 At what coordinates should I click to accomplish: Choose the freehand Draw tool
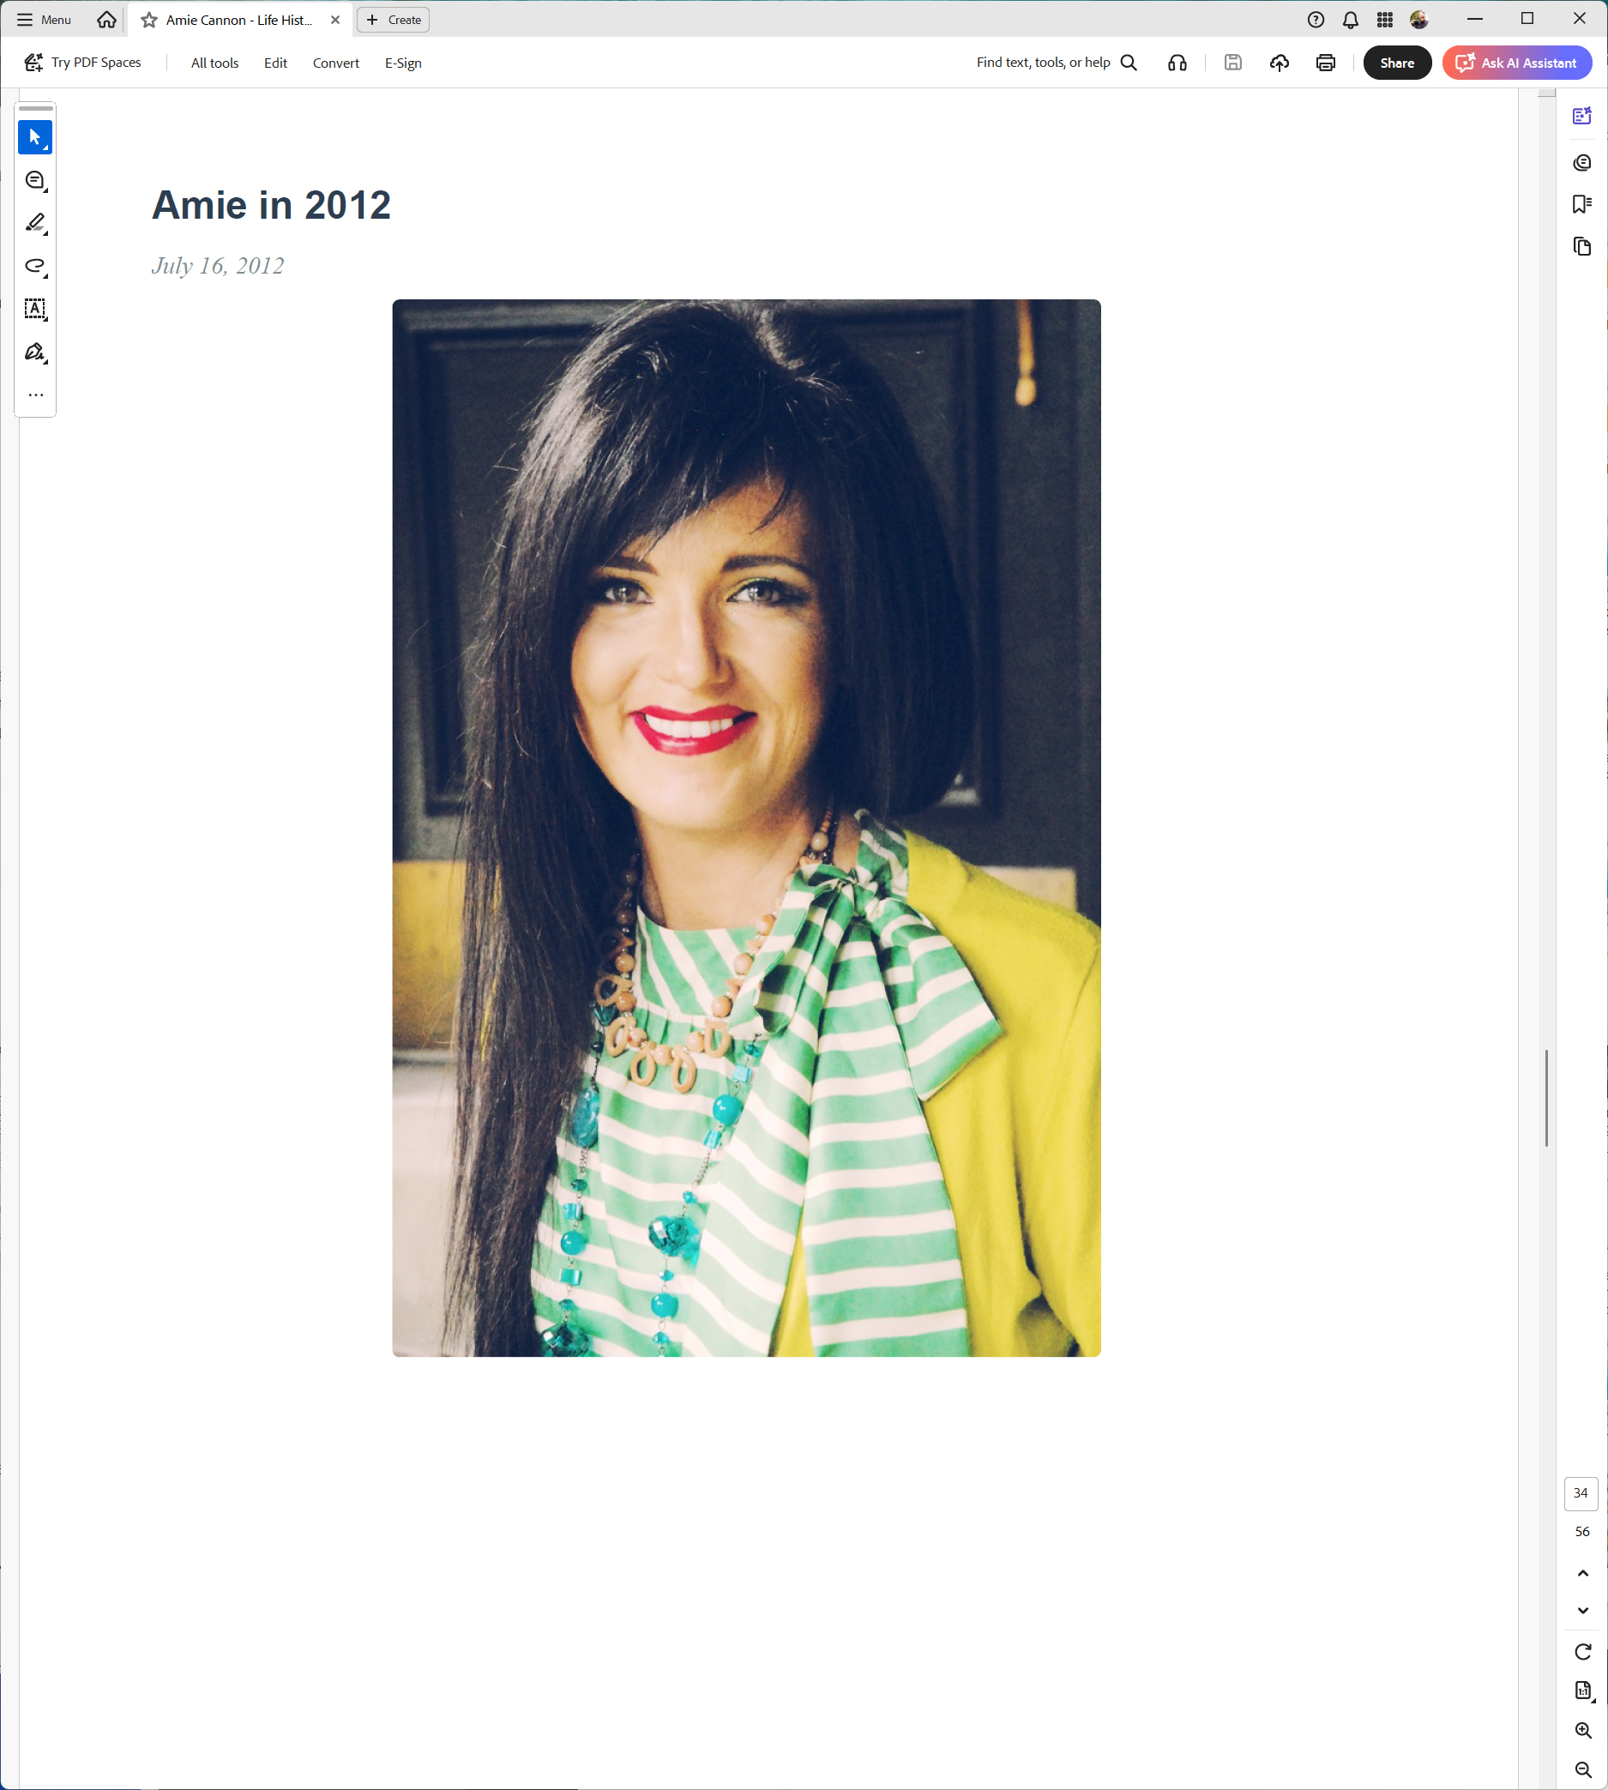click(33, 266)
